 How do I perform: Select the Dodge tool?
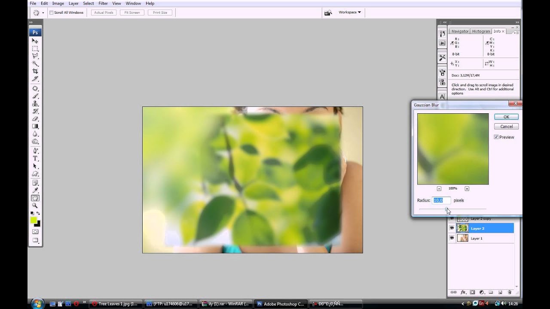35,142
